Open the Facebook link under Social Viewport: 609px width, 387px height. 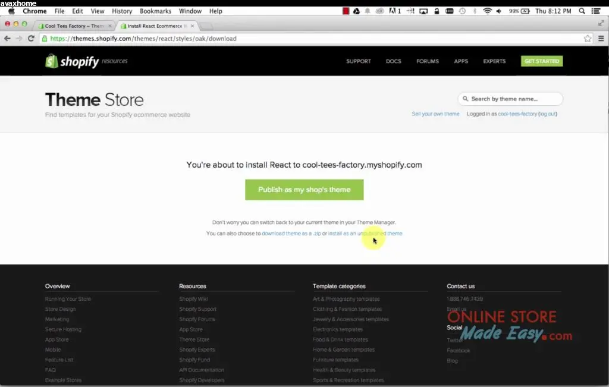click(459, 351)
